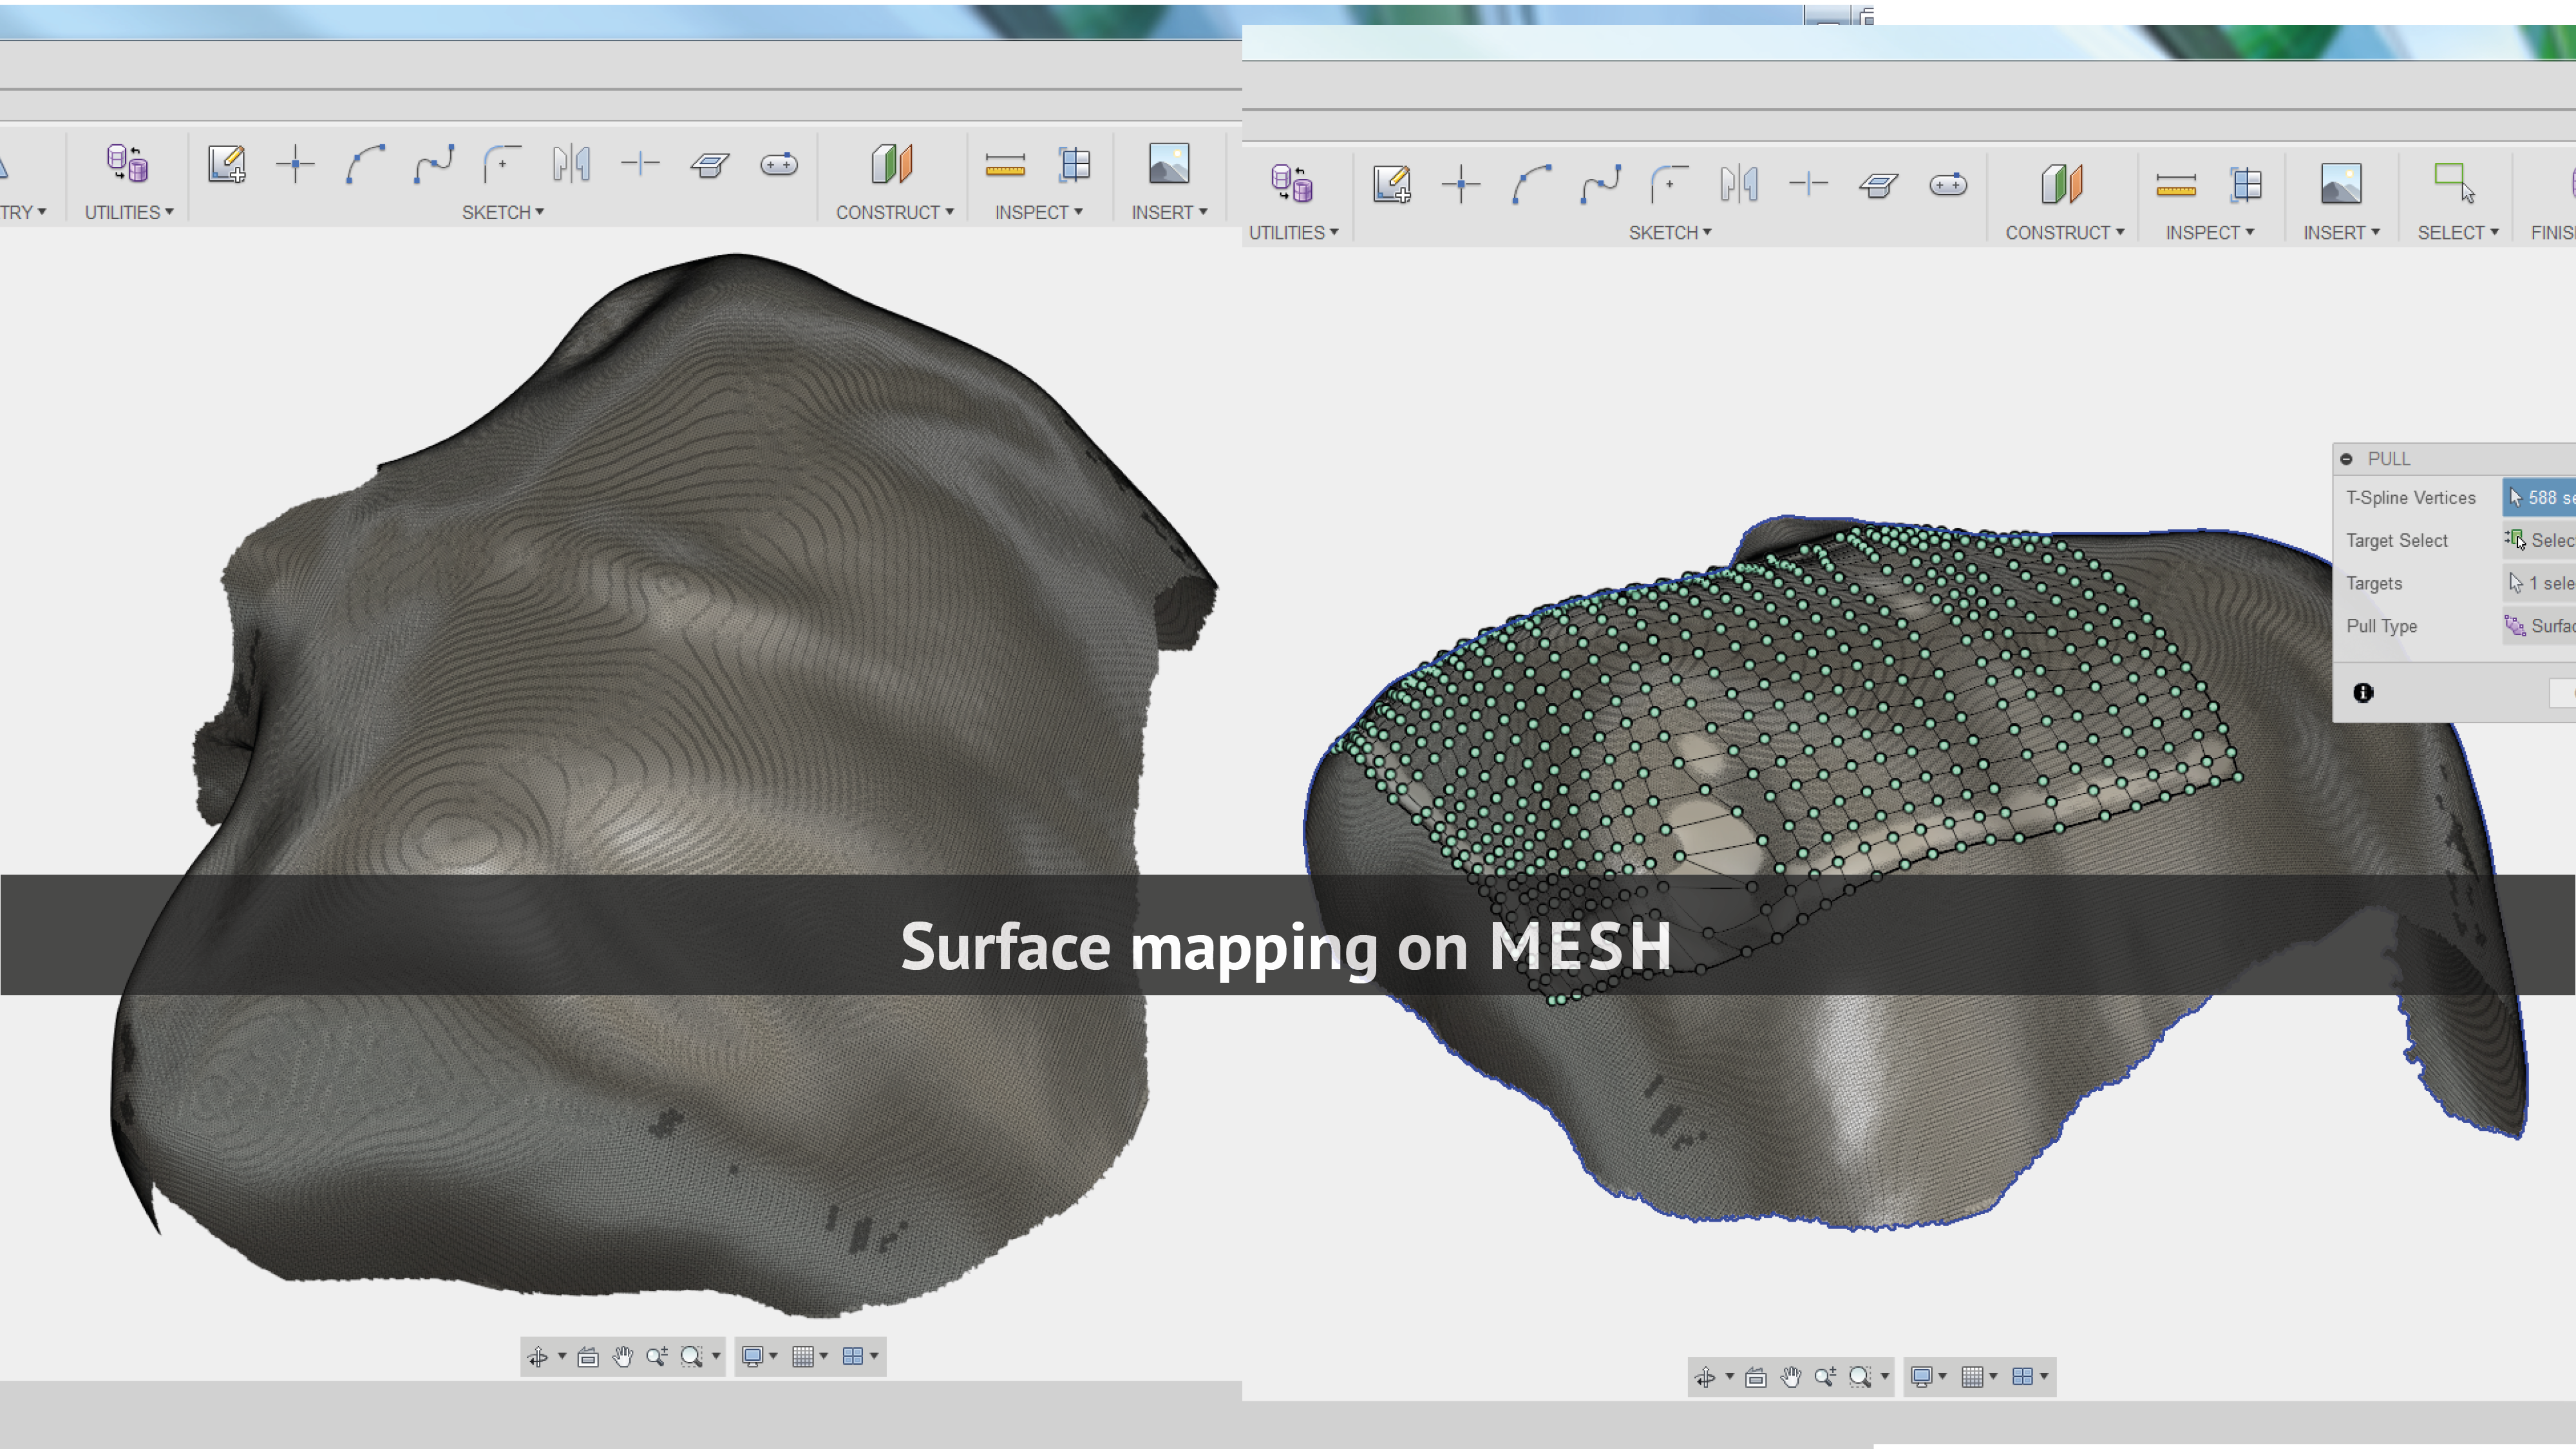The image size is (2576, 1449).
Task: Click Create Sketch icon in right window
Action: point(1392,183)
